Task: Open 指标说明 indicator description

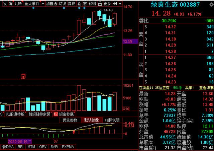Action: [112, 120]
